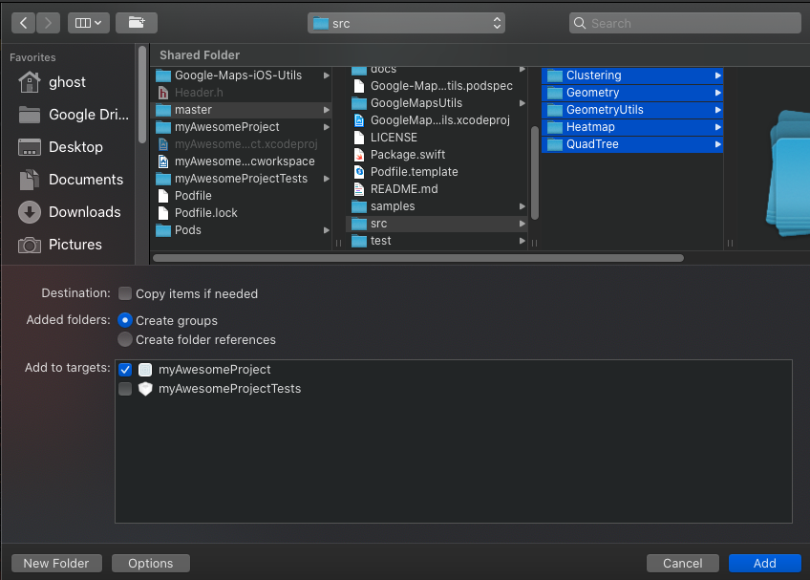Image resolution: width=810 pixels, height=580 pixels.
Task: Expand the myAwesomeProject folder arrow
Action: 326,127
